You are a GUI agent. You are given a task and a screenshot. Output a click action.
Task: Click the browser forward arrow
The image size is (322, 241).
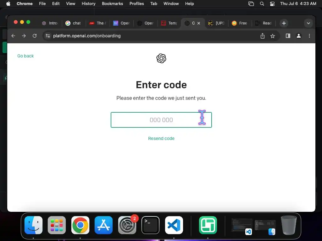point(24,36)
